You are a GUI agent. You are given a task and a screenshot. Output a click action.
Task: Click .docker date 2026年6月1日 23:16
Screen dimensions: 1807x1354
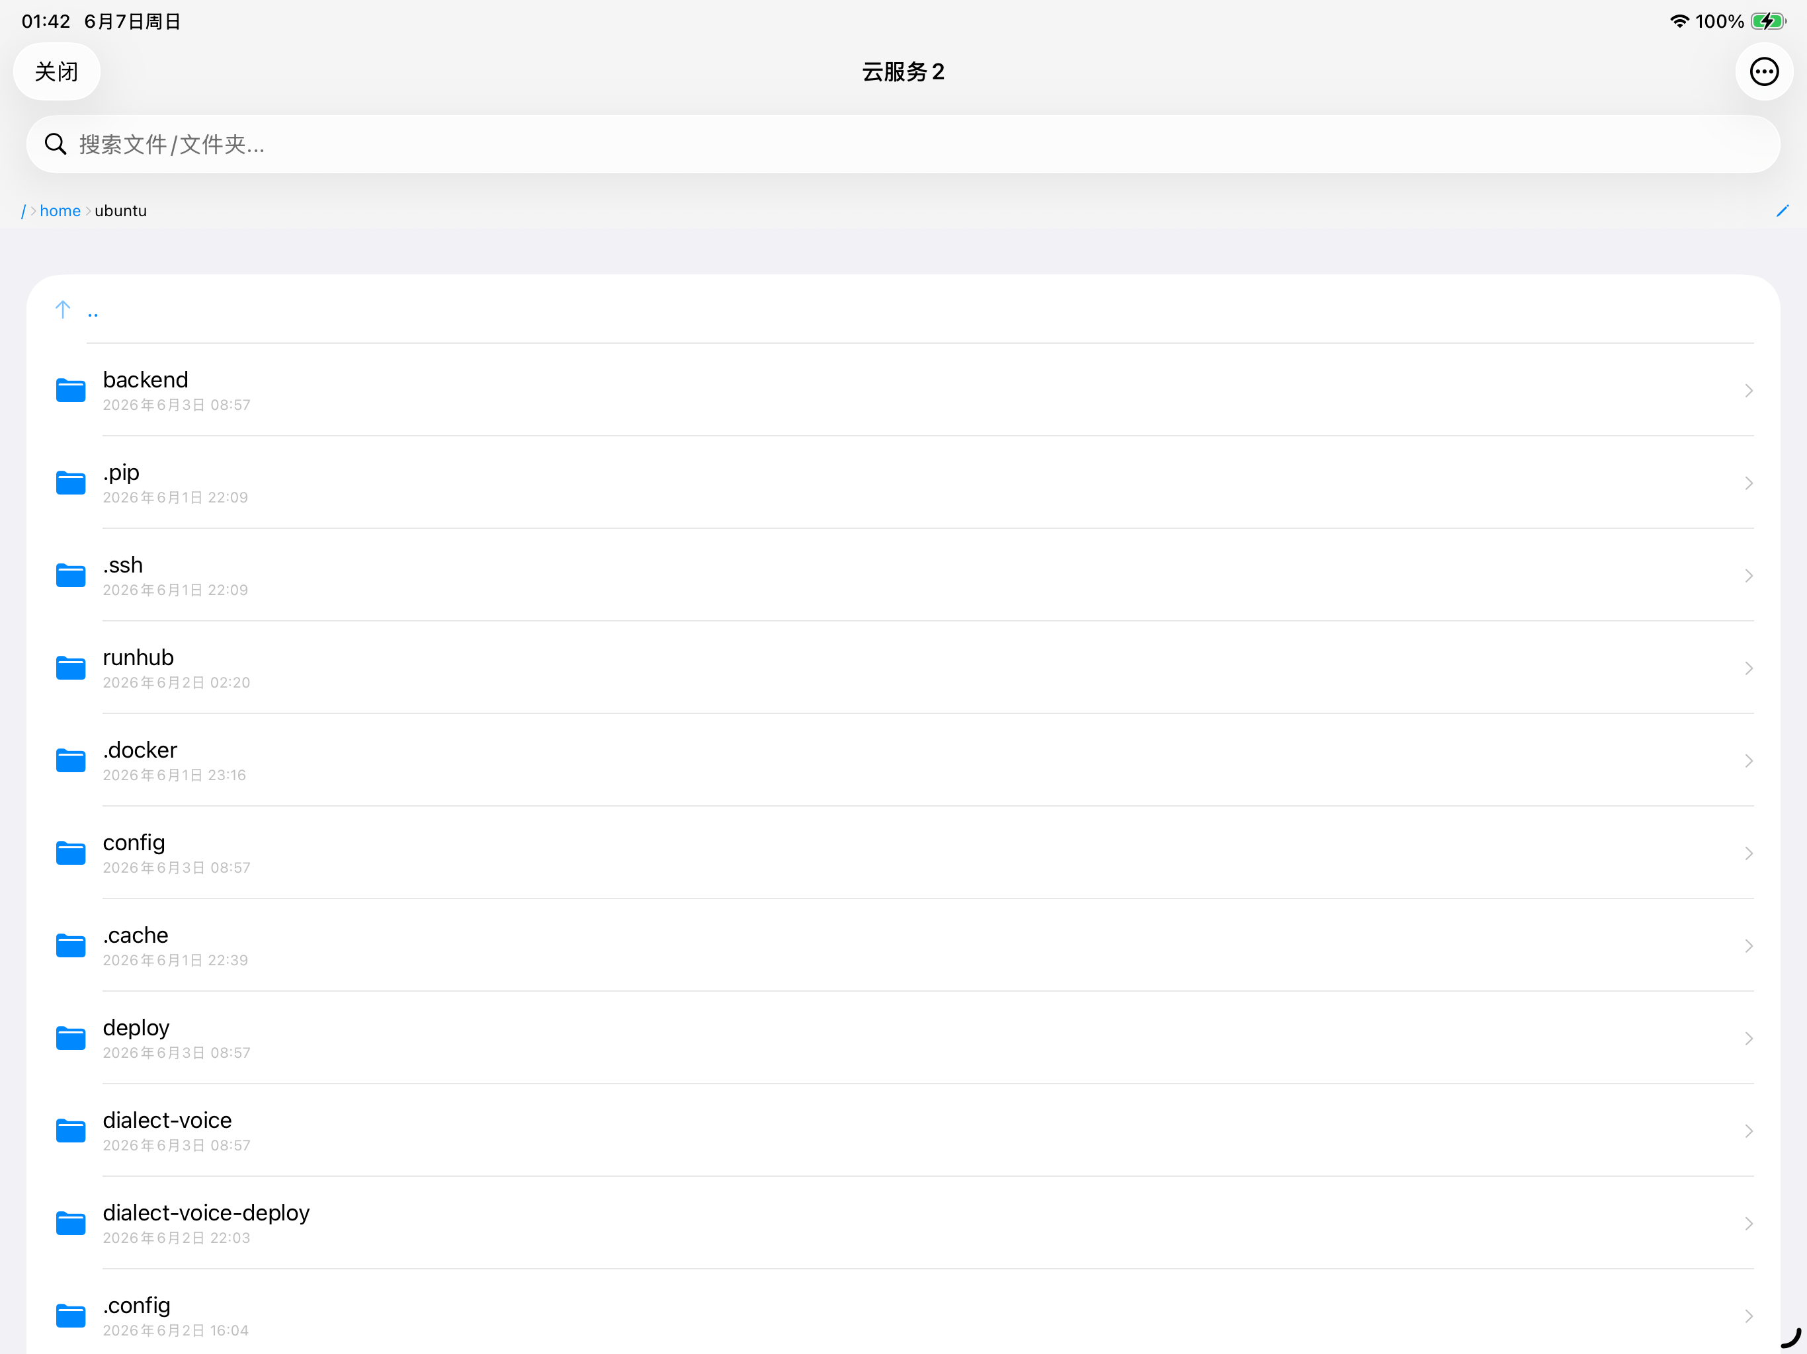(174, 775)
